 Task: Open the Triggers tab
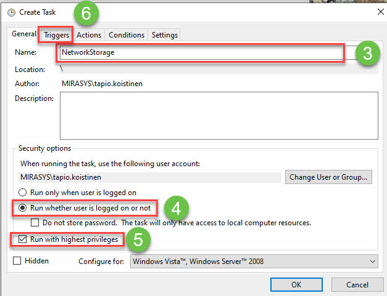(x=56, y=35)
